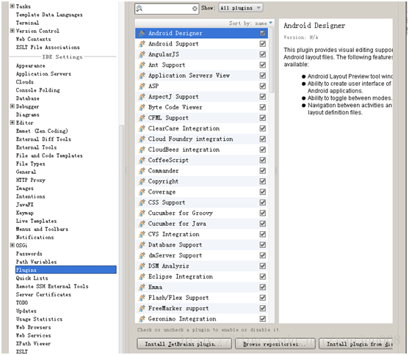
Task: Click the Cucumber for Java plugin icon
Action: [x=142, y=224]
